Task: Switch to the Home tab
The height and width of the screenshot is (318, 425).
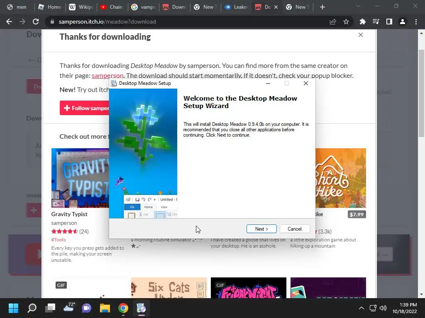Action: tap(49, 7)
